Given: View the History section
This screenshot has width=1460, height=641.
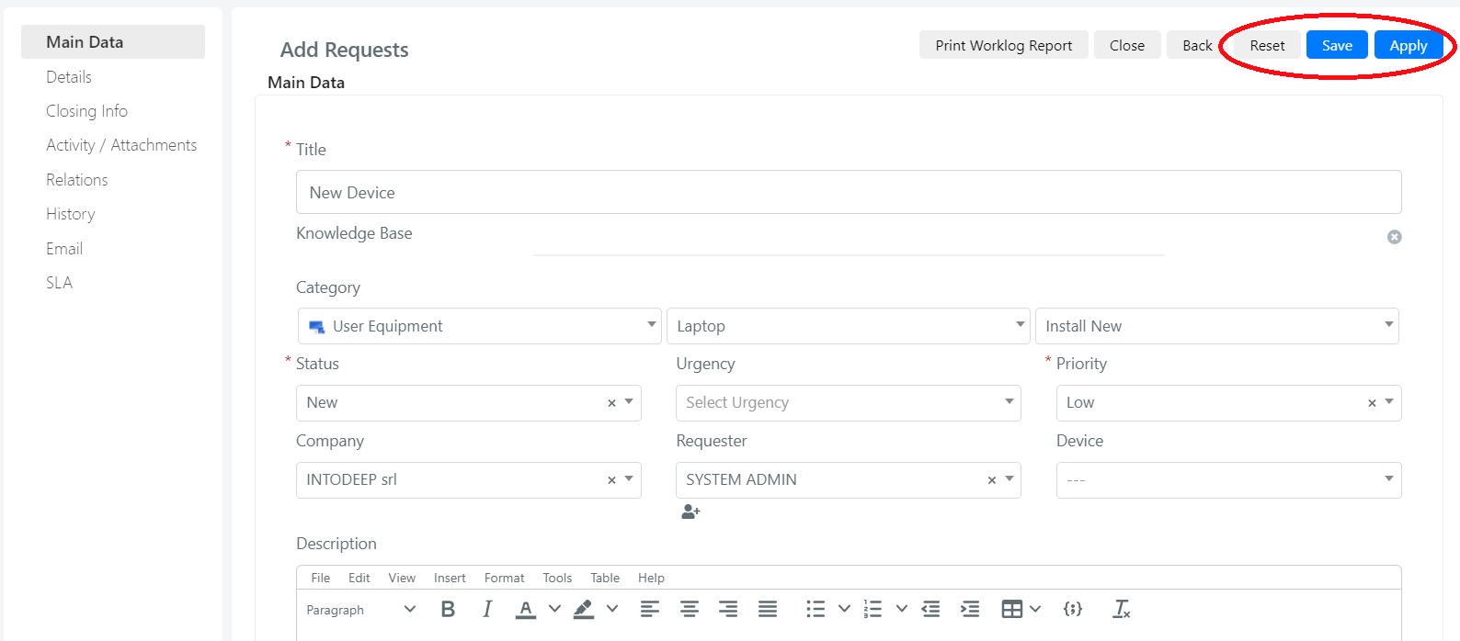Looking at the screenshot, I should [71, 214].
